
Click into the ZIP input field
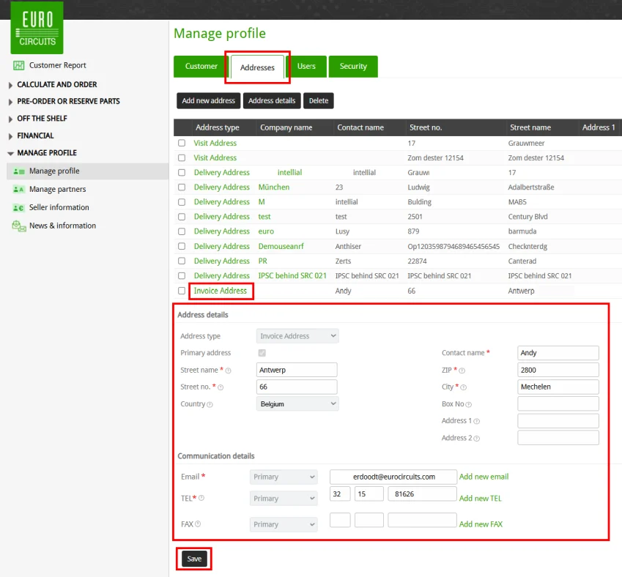558,370
